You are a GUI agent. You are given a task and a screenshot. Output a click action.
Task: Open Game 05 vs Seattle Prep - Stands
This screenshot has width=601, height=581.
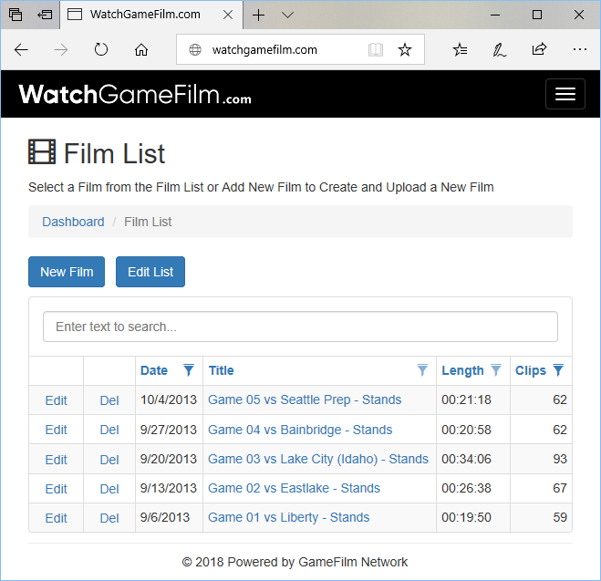click(305, 399)
